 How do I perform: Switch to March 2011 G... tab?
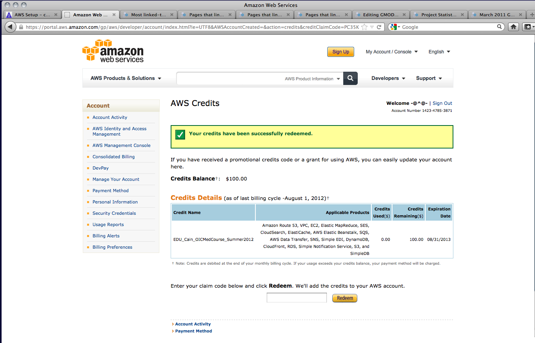point(497,15)
